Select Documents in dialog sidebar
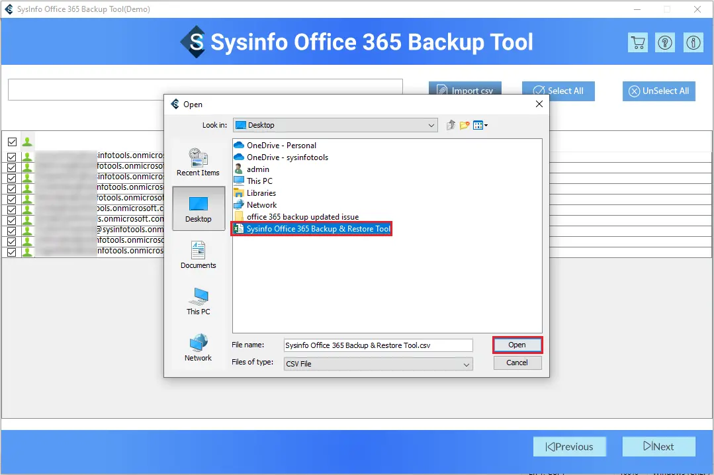 coord(198,255)
